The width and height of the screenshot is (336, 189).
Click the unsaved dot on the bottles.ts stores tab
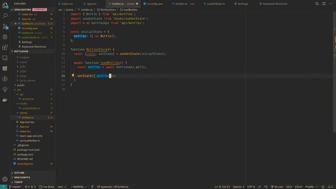click(137, 4)
